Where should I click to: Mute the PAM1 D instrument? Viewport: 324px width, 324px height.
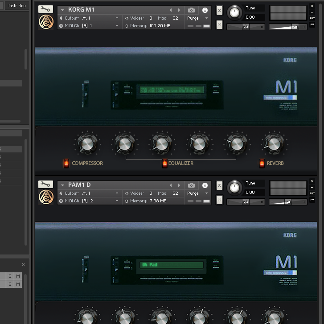[219, 200]
